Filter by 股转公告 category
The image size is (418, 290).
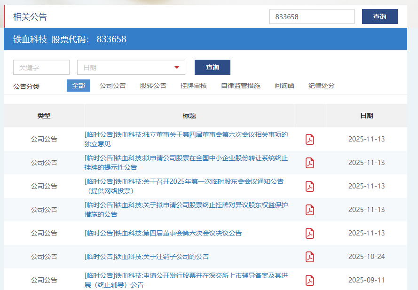coord(153,86)
